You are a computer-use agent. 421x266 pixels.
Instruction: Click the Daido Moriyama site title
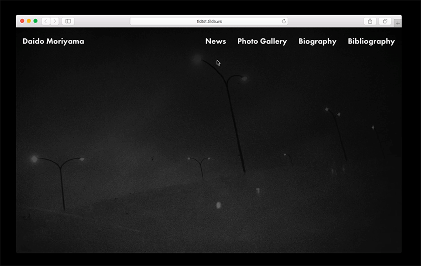pos(53,42)
